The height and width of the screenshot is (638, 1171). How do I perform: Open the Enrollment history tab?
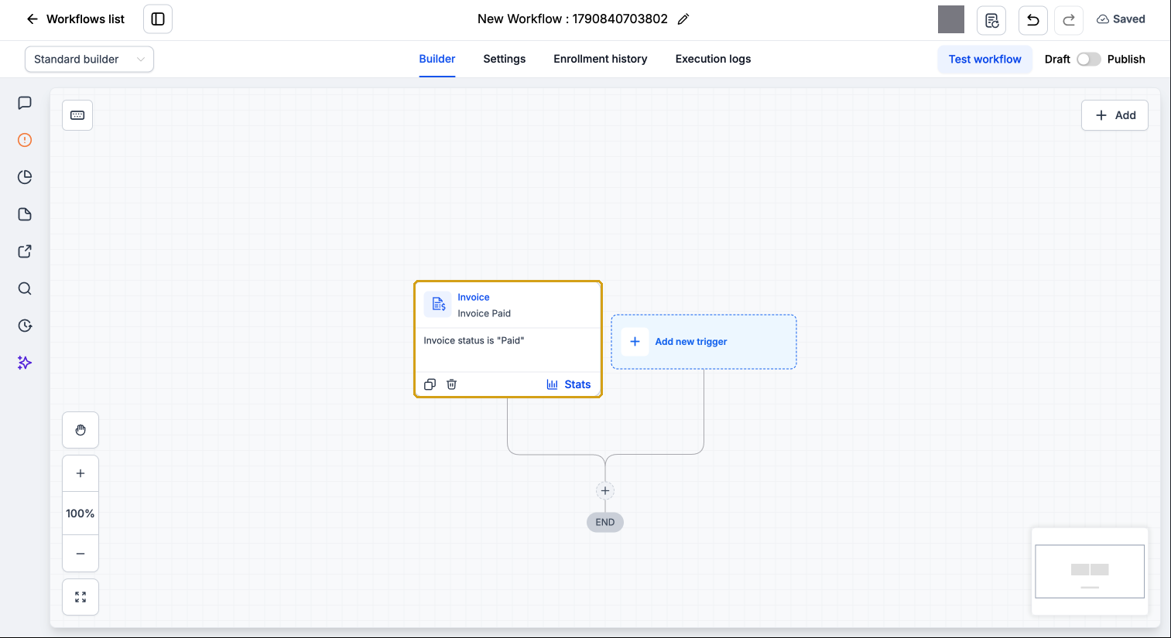pos(601,59)
